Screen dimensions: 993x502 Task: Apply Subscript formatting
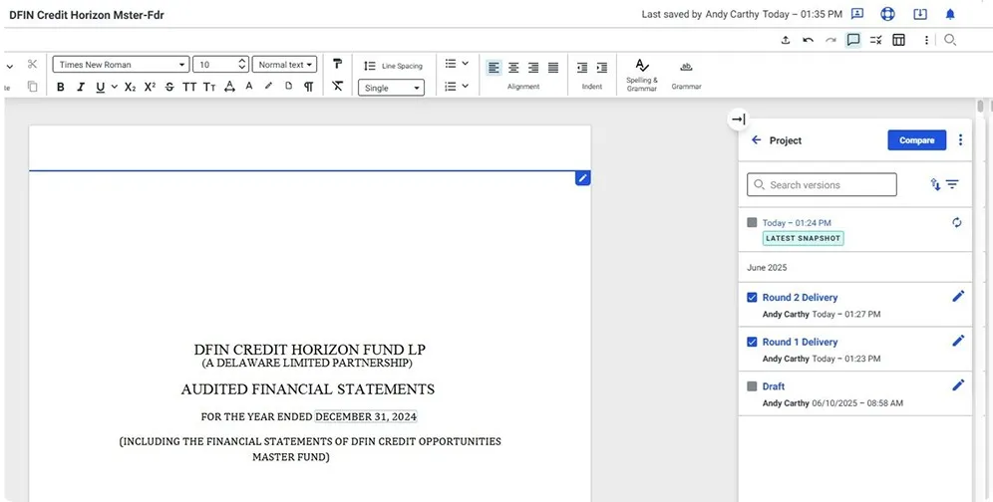pyautogui.click(x=130, y=88)
